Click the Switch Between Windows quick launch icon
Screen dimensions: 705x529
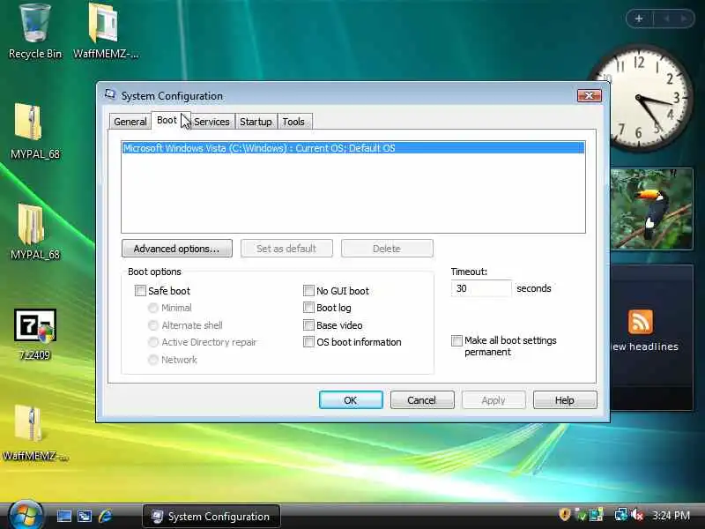click(x=85, y=516)
